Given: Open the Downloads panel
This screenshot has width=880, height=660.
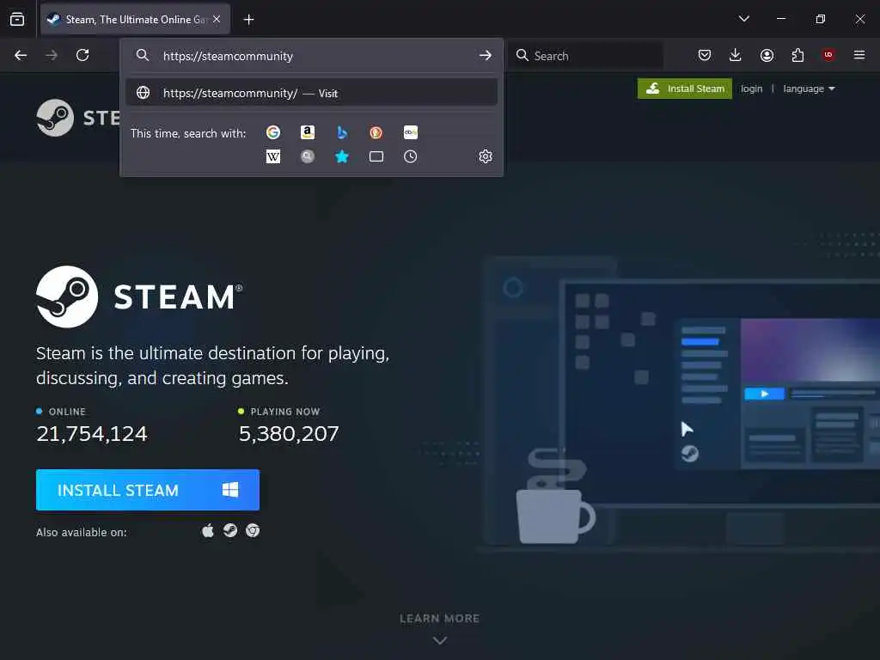Looking at the screenshot, I should point(736,55).
